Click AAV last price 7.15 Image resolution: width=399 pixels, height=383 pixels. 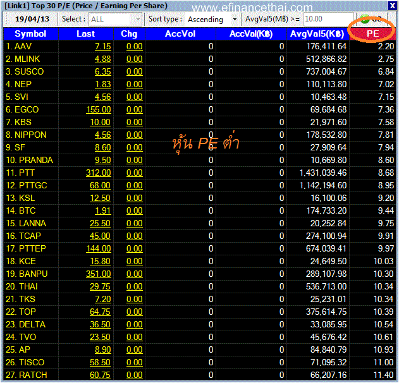pos(103,47)
